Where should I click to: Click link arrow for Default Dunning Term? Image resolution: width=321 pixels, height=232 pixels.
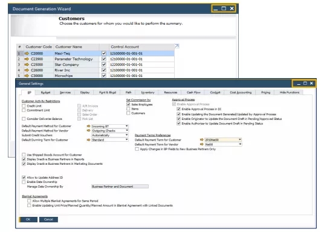[88, 140]
